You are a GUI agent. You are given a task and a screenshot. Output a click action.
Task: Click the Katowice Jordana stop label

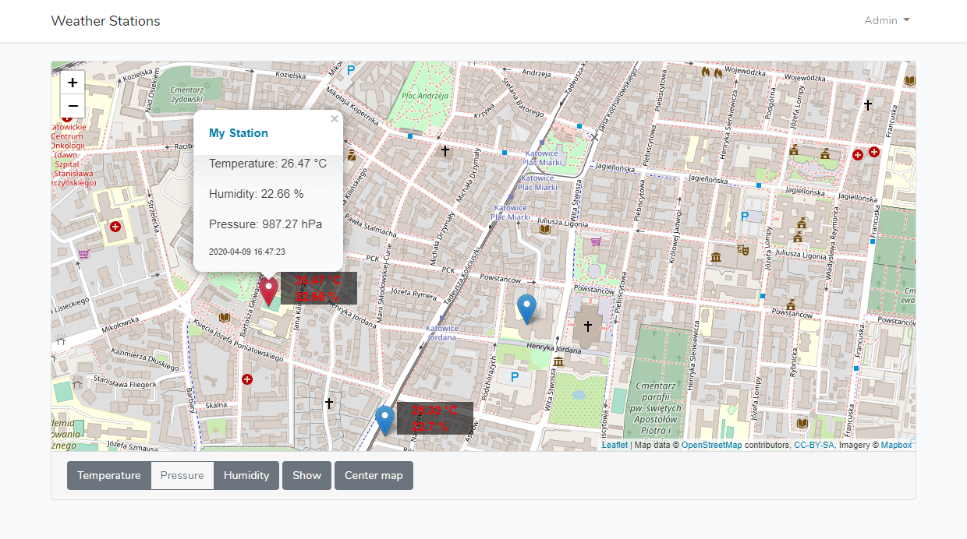(442, 333)
